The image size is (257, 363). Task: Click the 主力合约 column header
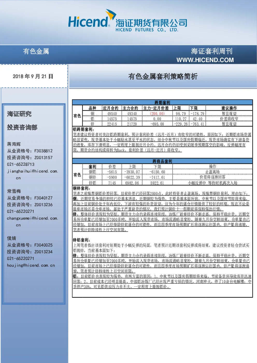pos(130,108)
